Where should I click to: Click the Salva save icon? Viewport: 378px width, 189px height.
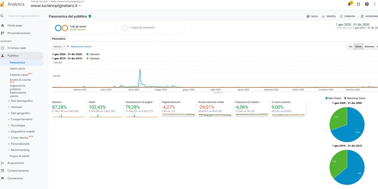click(308, 16)
